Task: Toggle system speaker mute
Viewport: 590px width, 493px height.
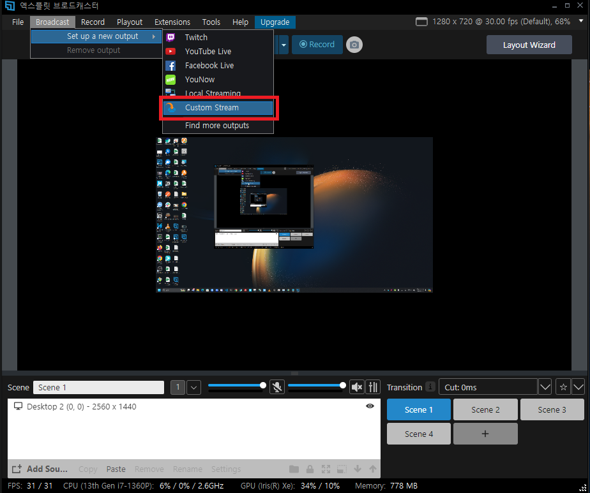Action: click(356, 387)
